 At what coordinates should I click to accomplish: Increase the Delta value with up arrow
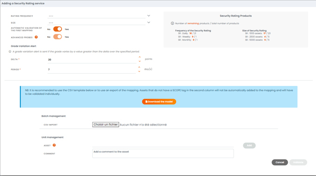pos(139,57)
